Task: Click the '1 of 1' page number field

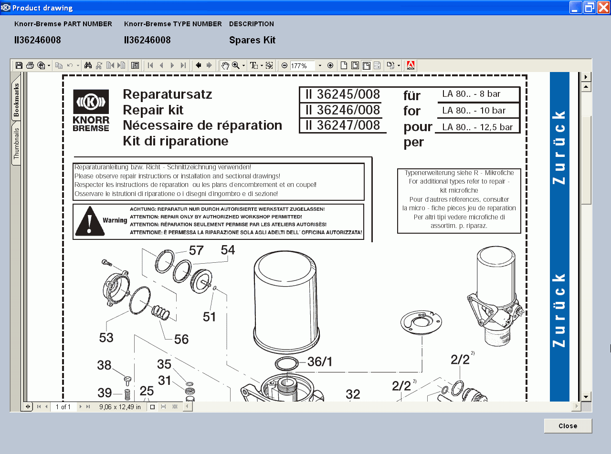Action: pyautogui.click(x=63, y=407)
